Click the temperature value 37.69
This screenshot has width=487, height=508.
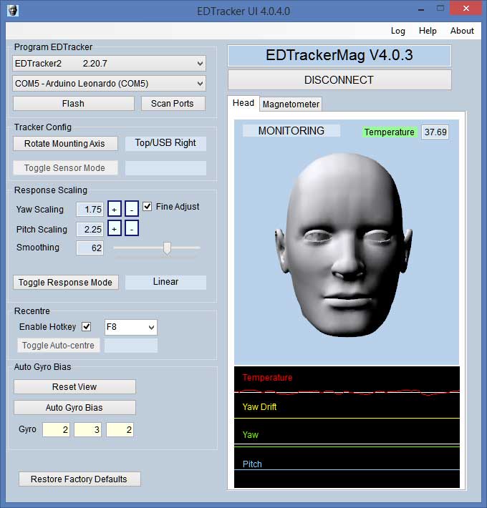tap(435, 132)
